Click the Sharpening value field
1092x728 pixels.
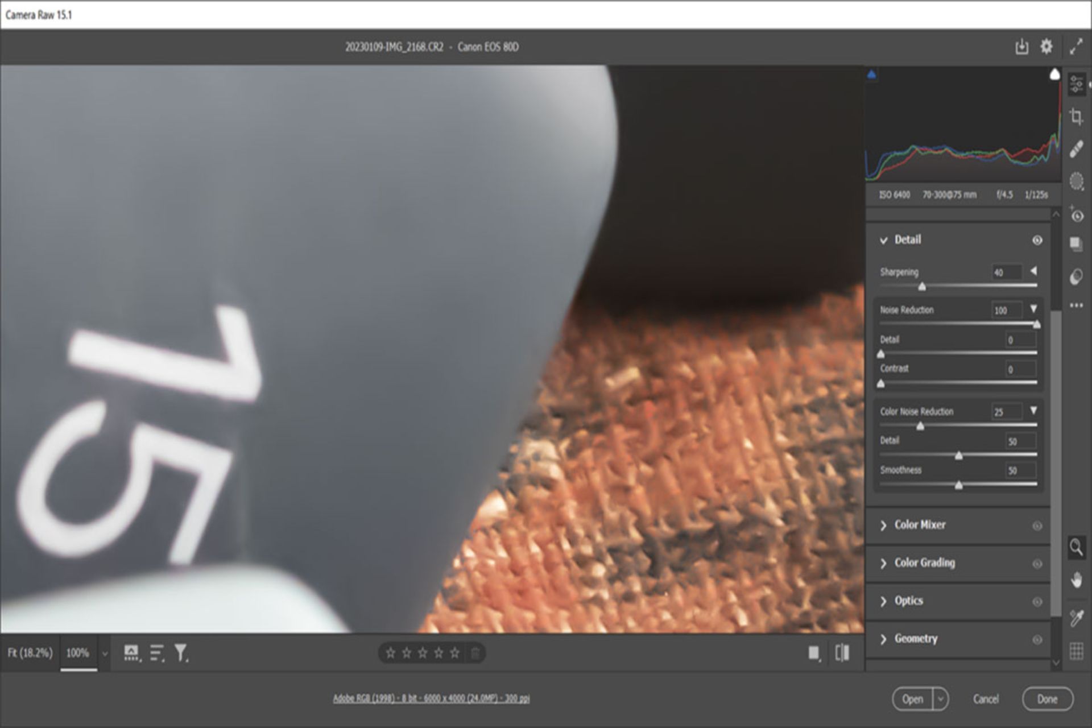(1007, 272)
